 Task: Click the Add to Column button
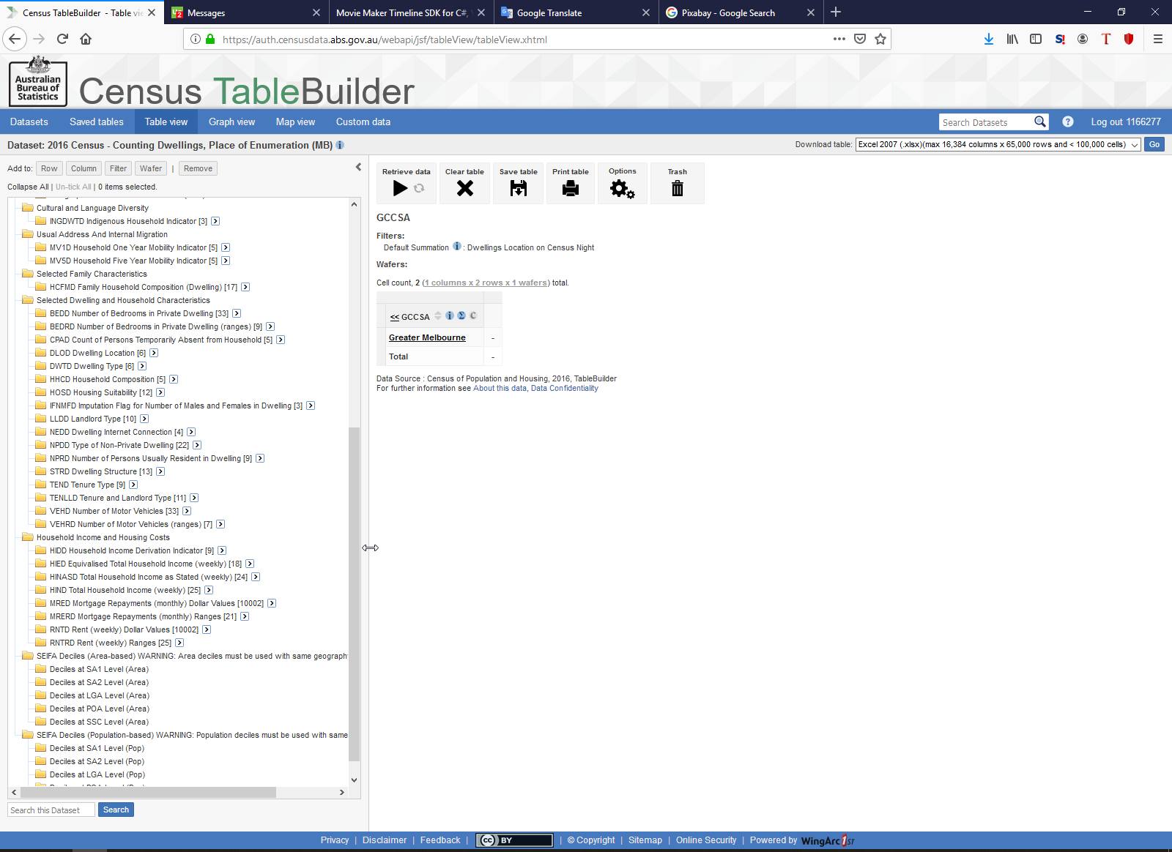click(x=84, y=168)
